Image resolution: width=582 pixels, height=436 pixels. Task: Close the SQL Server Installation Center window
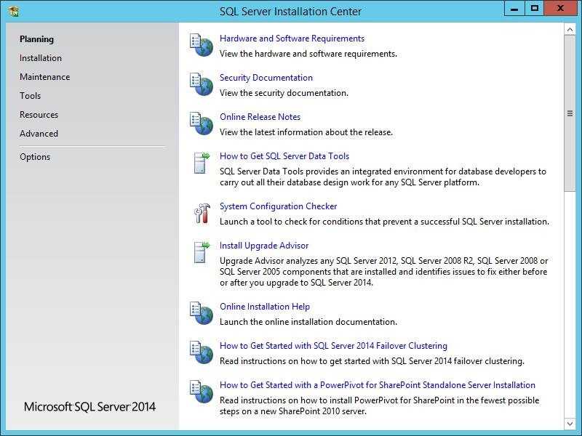coord(560,8)
